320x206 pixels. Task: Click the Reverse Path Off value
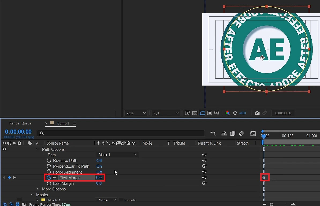[99, 160]
